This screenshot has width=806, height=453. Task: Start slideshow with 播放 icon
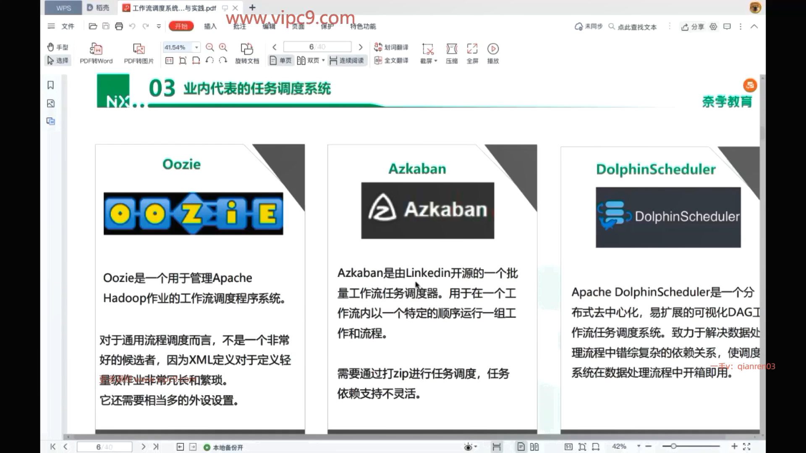493,49
